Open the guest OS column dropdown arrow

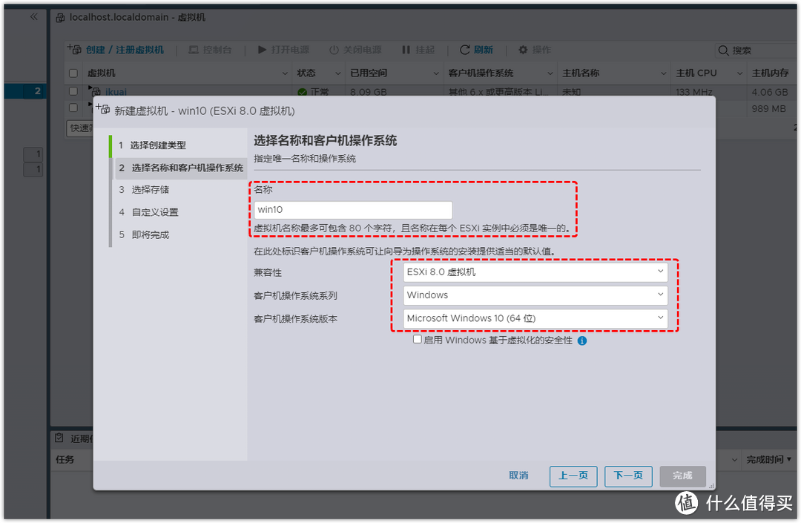[550, 73]
